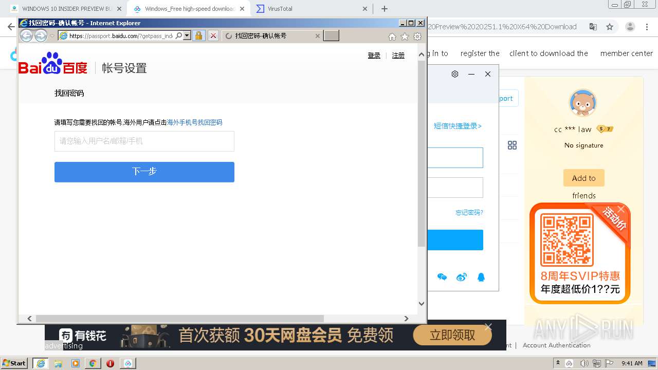Image resolution: width=658 pixels, height=370 pixels.
Task: Click 短信快捷登录 link
Action: [x=458, y=126]
